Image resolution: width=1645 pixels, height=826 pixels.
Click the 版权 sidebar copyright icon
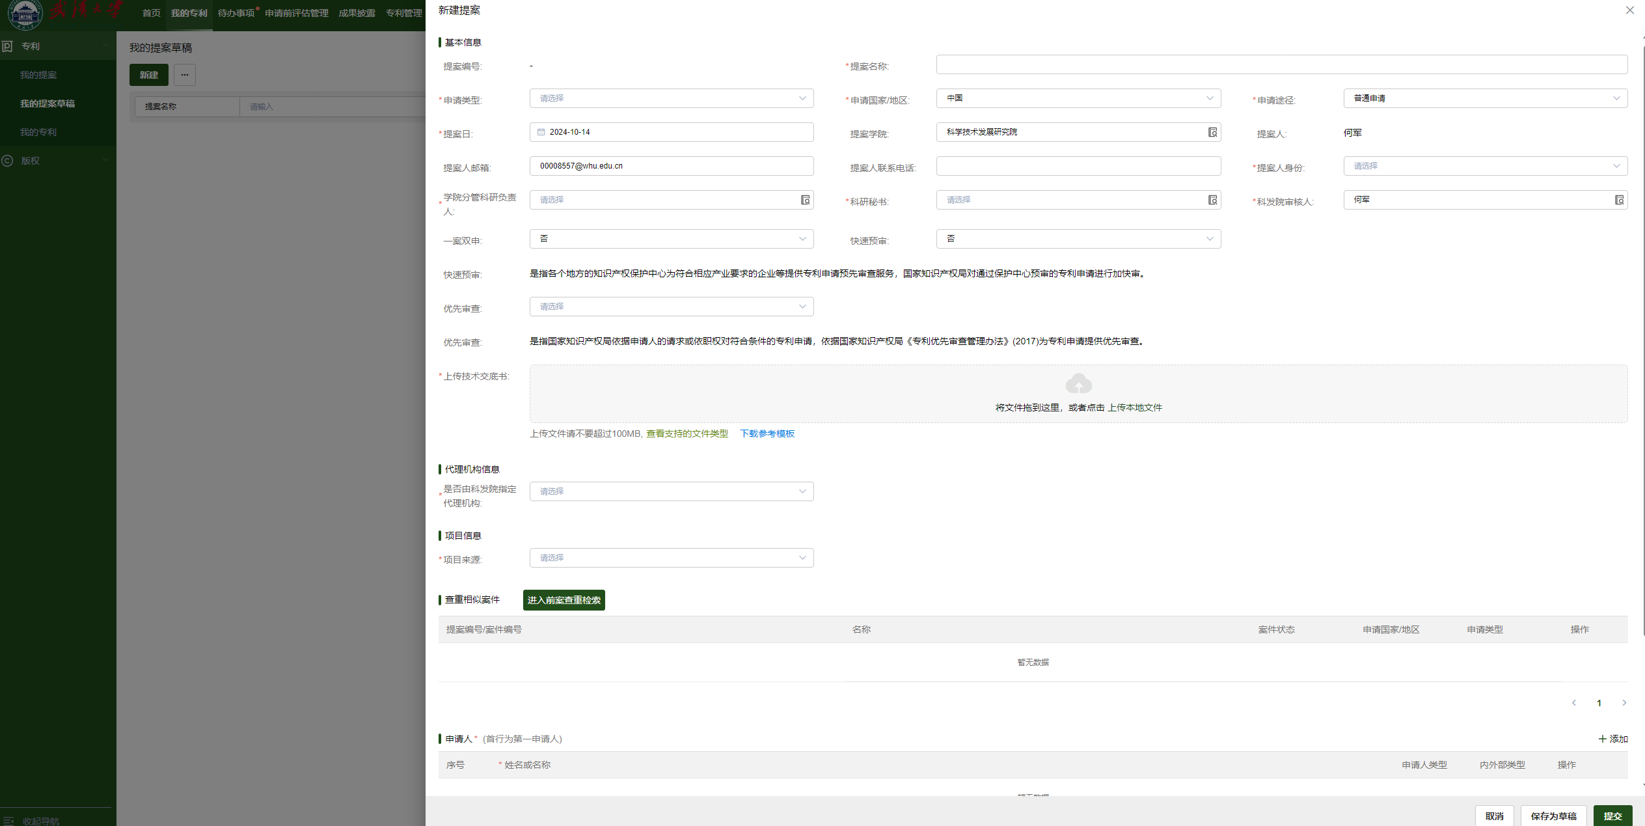click(8, 161)
